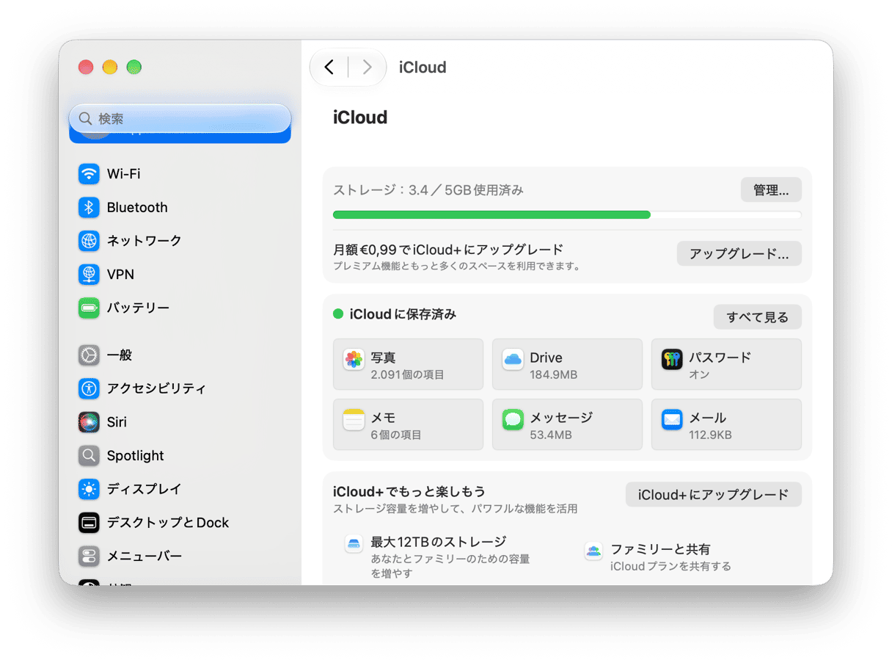This screenshot has height=663, width=892.
Task: Select Siri label in sidebar
Action: pos(117,422)
